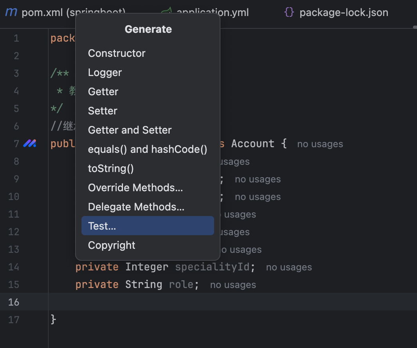Open Delegate Methods… option
The height and width of the screenshot is (348, 417).
tap(136, 207)
